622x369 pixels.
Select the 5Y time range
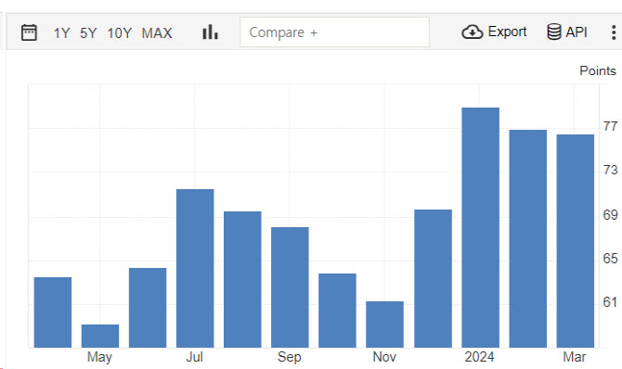click(88, 32)
